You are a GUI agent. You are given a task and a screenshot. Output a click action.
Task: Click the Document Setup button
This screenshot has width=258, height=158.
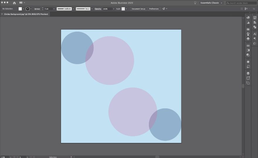[138, 9]
